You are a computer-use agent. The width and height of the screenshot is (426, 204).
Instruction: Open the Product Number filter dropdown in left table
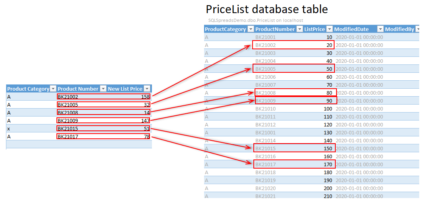point(103,89)
